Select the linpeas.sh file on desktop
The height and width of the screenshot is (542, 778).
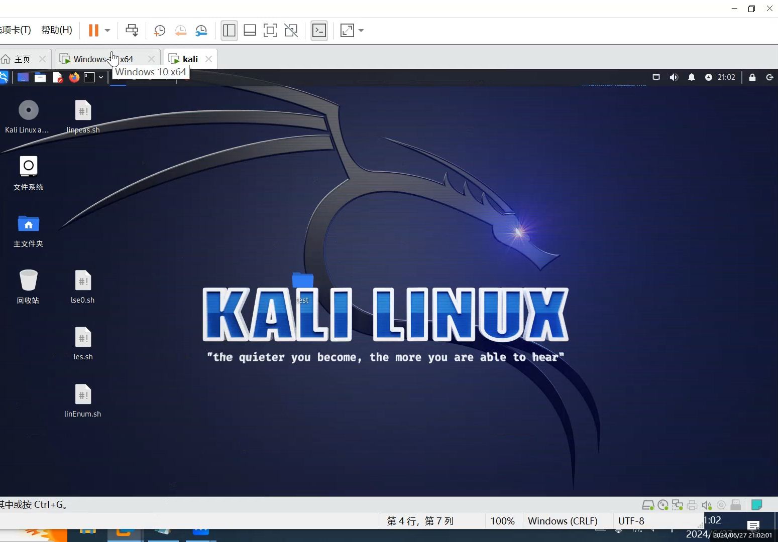(83, 117)
